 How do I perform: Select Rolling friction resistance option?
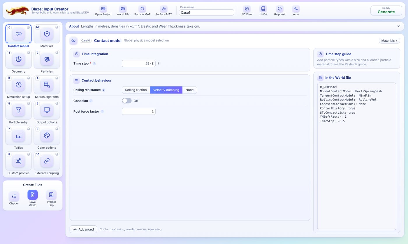136,90
